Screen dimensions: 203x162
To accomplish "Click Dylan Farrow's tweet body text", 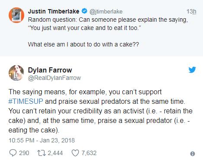I will [100, 111].
